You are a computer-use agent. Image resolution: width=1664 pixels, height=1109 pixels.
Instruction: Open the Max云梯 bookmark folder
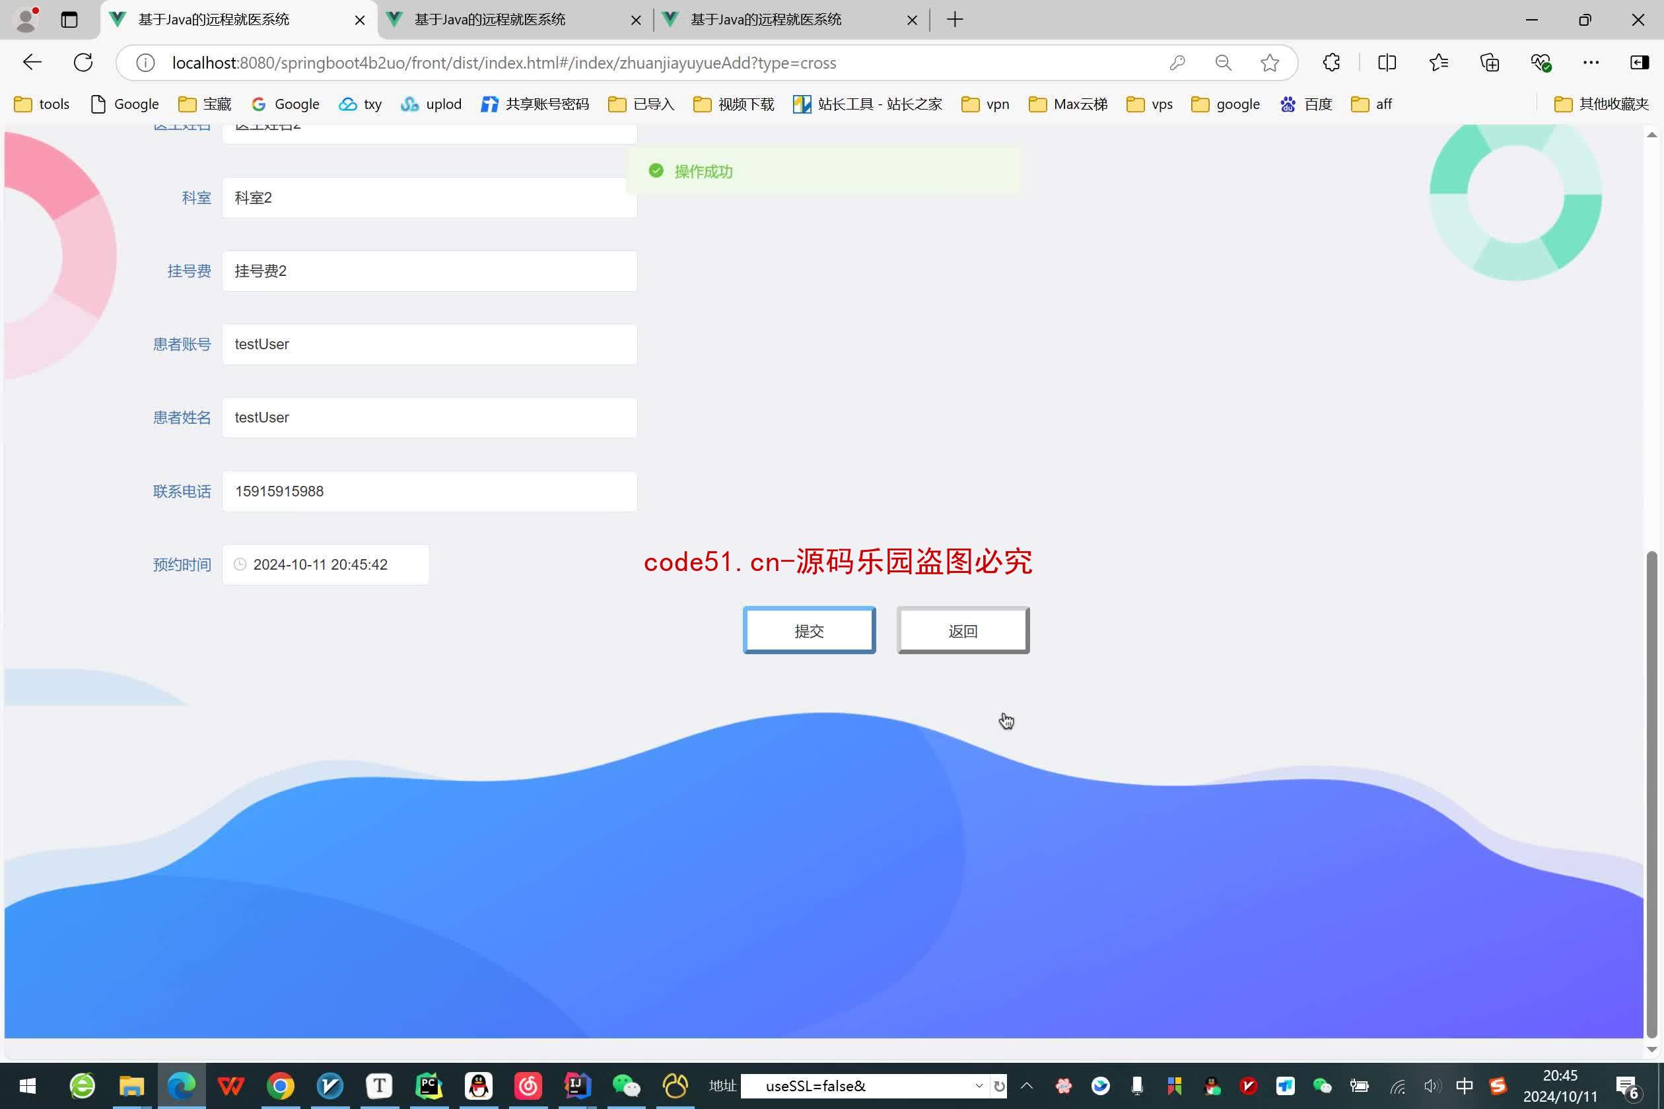(1068, 104)
